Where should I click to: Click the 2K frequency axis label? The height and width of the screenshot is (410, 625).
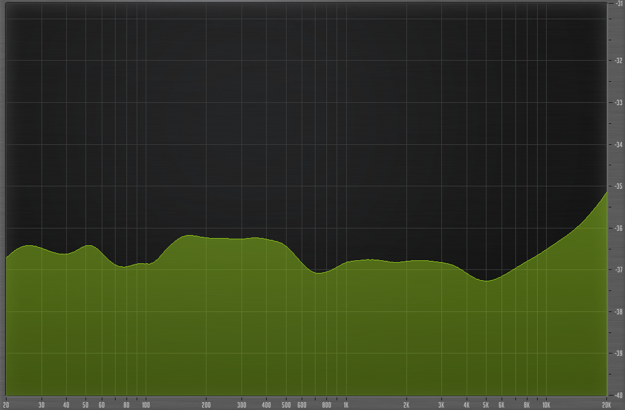[406, 405]
